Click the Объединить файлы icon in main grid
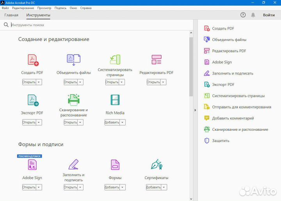 [x=74, y=60]
